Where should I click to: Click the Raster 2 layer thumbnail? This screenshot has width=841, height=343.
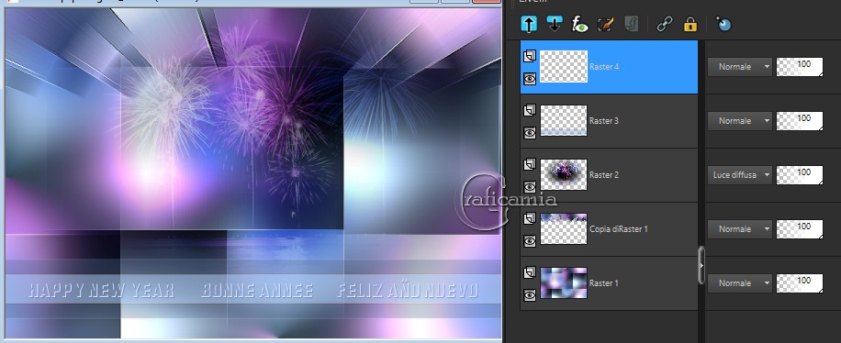point(564,175)
